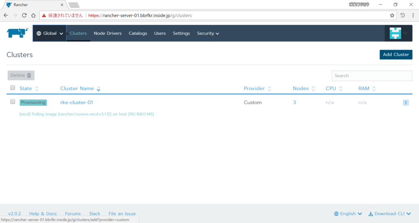Switch to the Clusters tab

point(78,34)
